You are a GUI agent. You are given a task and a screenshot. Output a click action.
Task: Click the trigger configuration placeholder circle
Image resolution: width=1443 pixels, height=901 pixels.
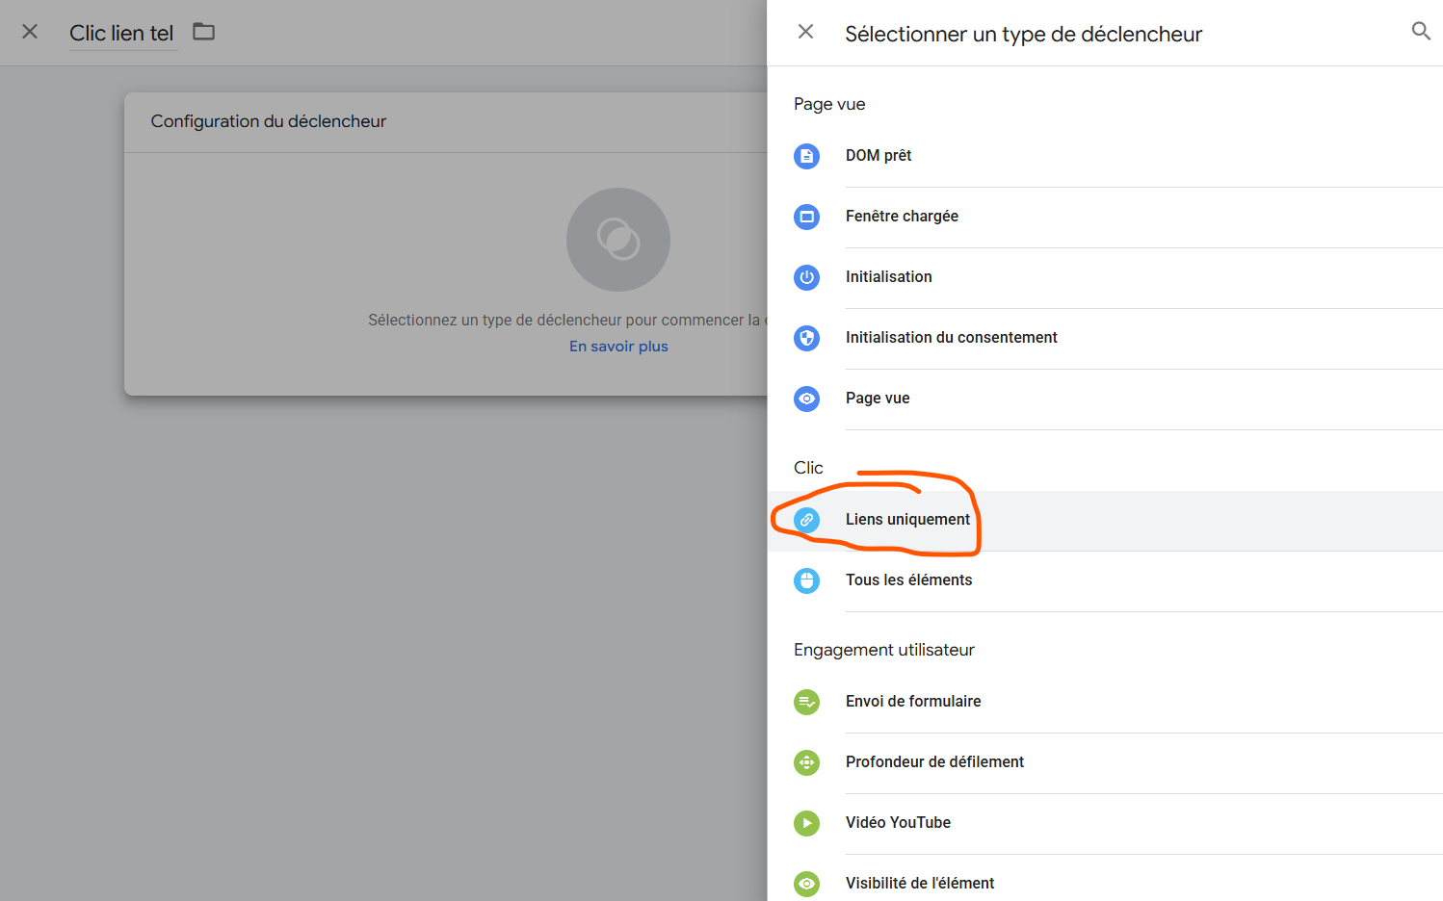[618, 239]
